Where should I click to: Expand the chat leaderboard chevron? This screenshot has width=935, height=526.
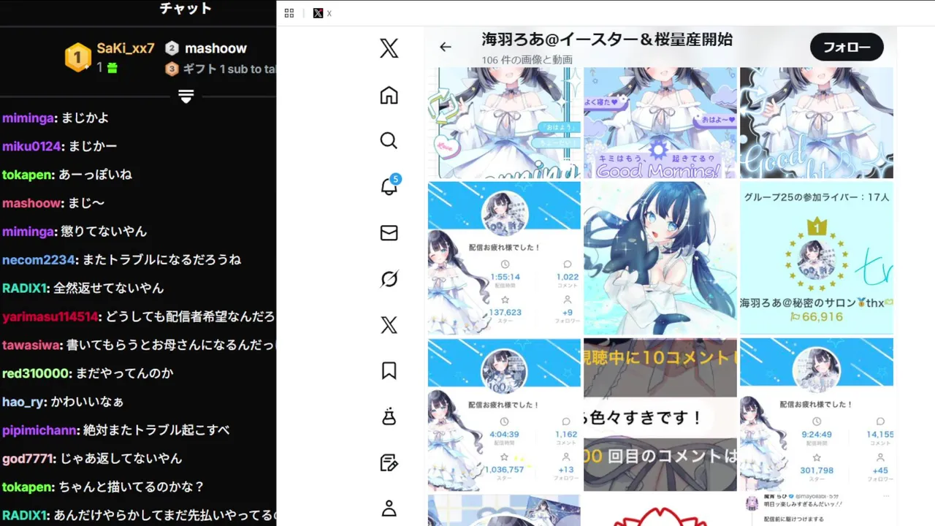186,96
